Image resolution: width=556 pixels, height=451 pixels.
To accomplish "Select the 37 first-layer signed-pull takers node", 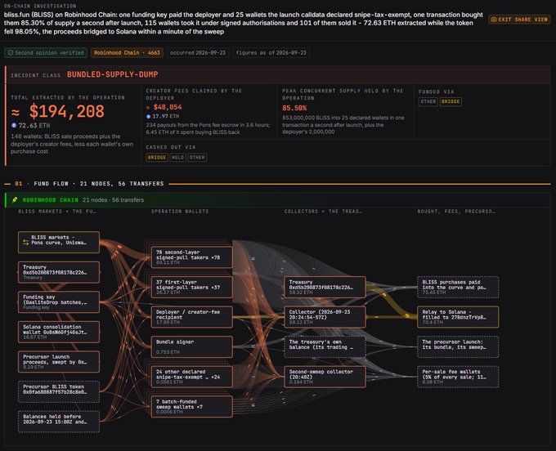I will pyautogui.click(x=192, y=287).
